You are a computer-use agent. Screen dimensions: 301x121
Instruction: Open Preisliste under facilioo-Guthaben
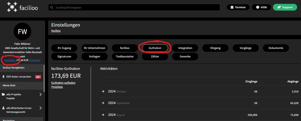click(x=57, y=87)
